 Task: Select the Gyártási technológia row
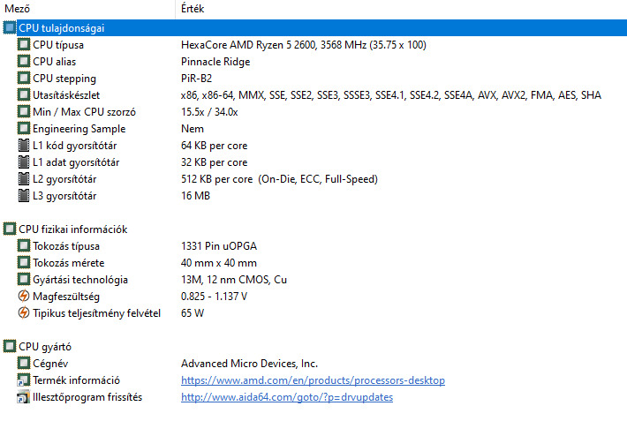pos(79,280)
